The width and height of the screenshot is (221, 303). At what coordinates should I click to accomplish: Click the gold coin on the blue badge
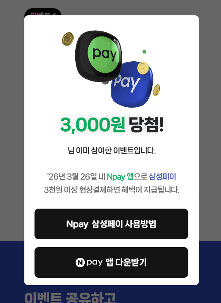click(x=143, y=68)
